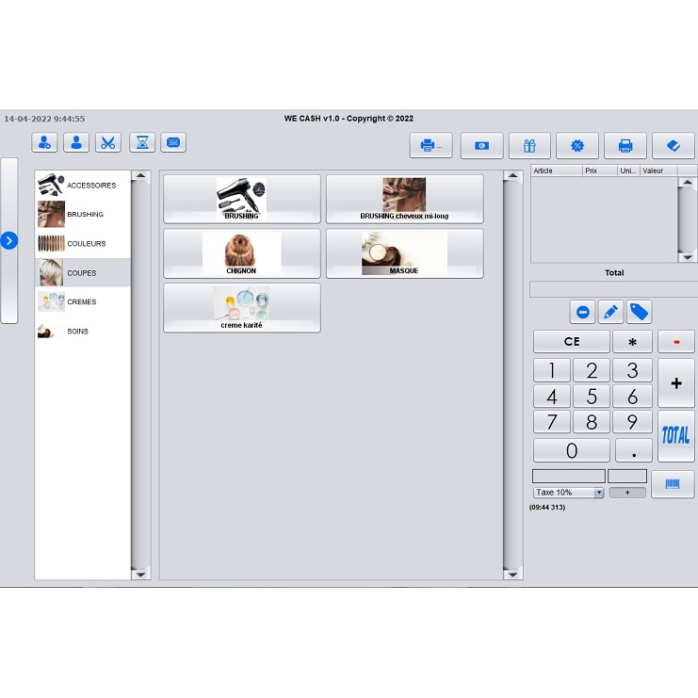Click keypad digit 4
The image size is (698, 698).
(552, 397)
